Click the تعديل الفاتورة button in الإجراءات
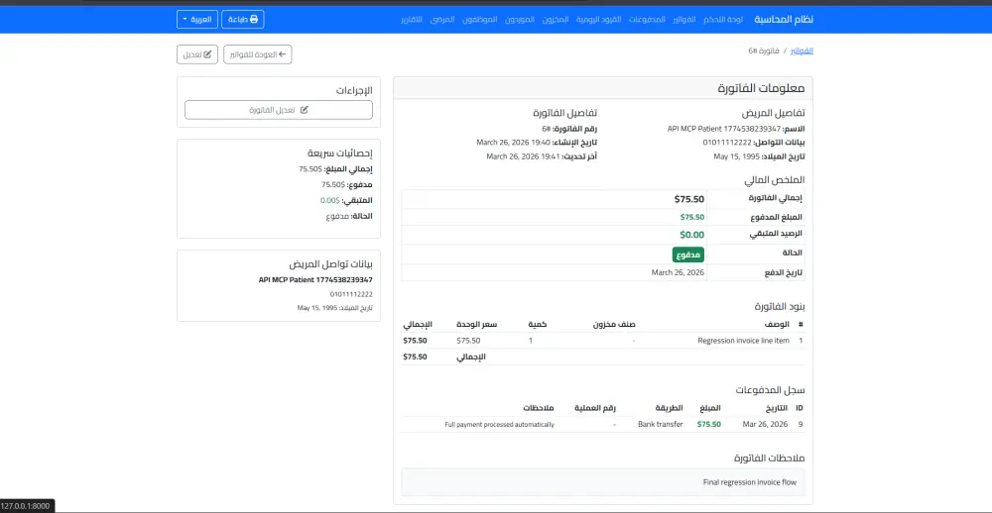Image resolution: width=992 pixels, height=513 pixels. click(279, 109)
